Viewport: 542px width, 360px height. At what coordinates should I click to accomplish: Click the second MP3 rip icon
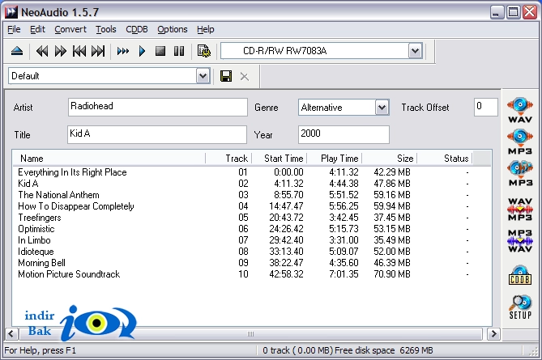(x=520, y=173)
